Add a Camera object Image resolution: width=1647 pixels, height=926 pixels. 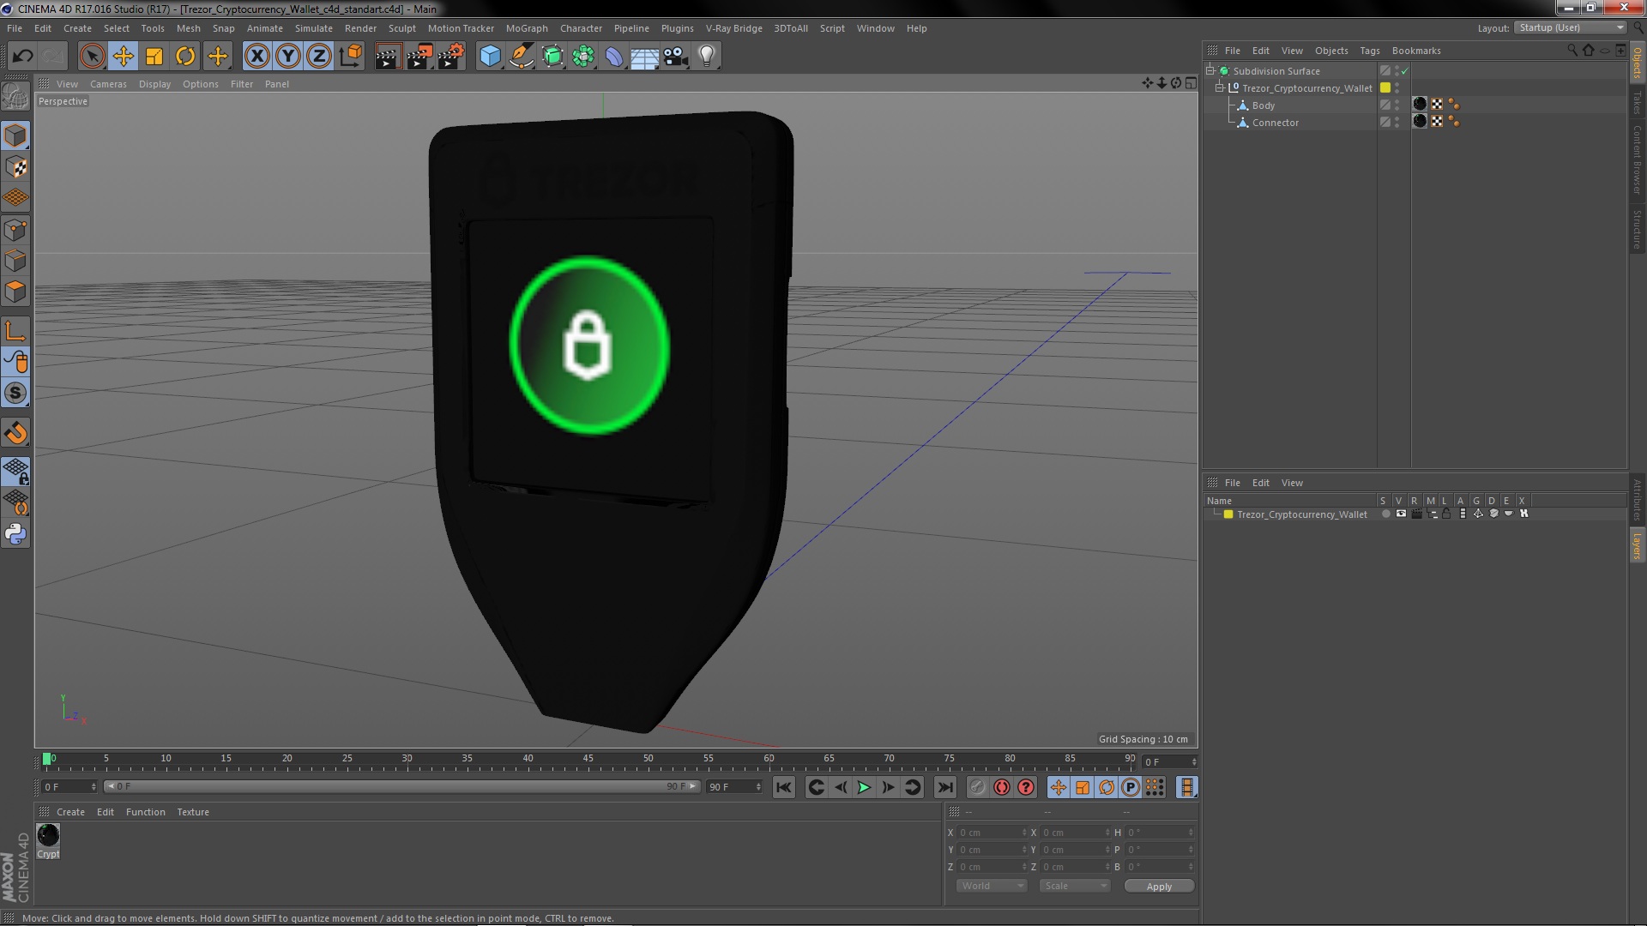[x=676, y=57]
